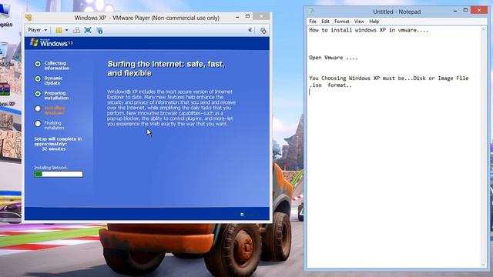Viewport: 493px width, 277px height.
Task: Click the 'Surfing the Internet' heading
Action: click(166, 68)
